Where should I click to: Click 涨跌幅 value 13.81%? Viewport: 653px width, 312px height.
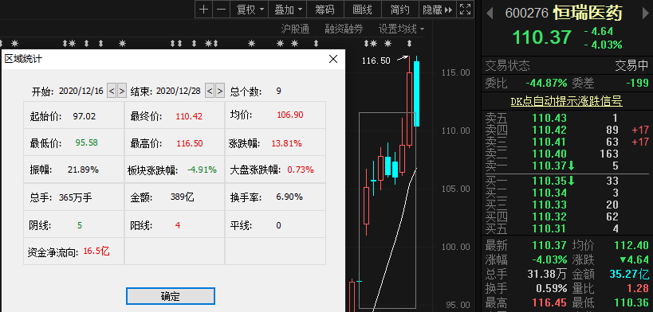click(x=286, y=143)
